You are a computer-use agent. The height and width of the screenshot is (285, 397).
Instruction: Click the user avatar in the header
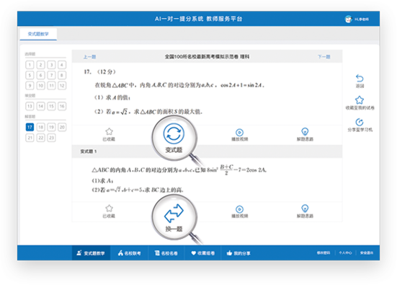(x=349, y=19)
